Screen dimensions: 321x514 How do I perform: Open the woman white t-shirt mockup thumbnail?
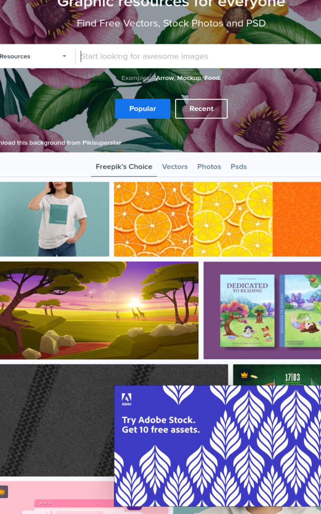point(54,219)
